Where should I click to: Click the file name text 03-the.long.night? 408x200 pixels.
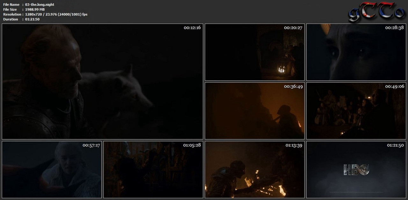coord(40,4)
